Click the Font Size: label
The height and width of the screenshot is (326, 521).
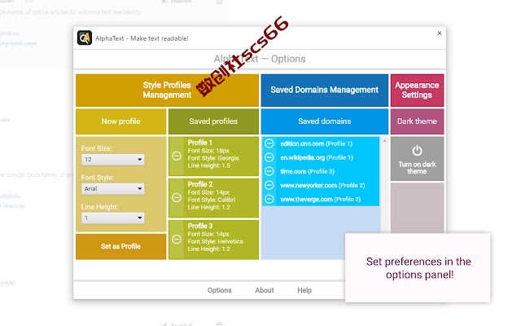click(x=96, y=148)
